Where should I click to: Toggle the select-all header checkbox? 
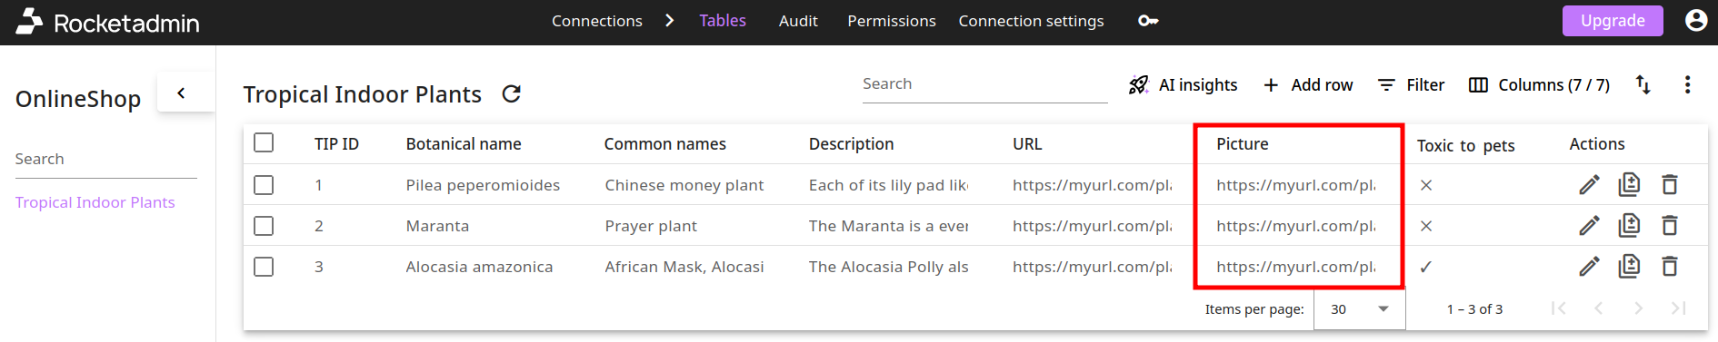click(264, 143)
